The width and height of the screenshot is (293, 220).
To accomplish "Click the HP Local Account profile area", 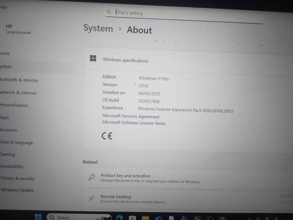I will [x=18, y=29].
